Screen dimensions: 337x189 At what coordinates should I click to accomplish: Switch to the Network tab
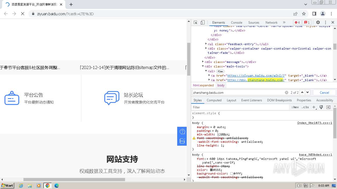point(271,23)
